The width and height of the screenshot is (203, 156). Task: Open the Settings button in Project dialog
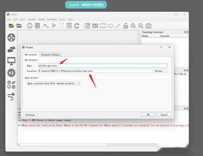pyautogui.click(x=30, y=115)
